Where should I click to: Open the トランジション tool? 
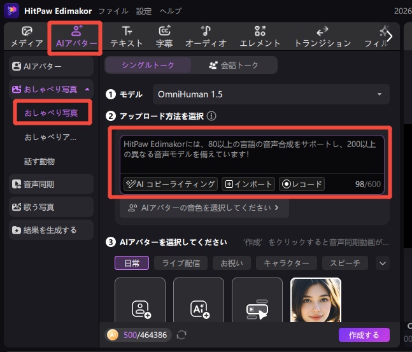pos(322,37)
